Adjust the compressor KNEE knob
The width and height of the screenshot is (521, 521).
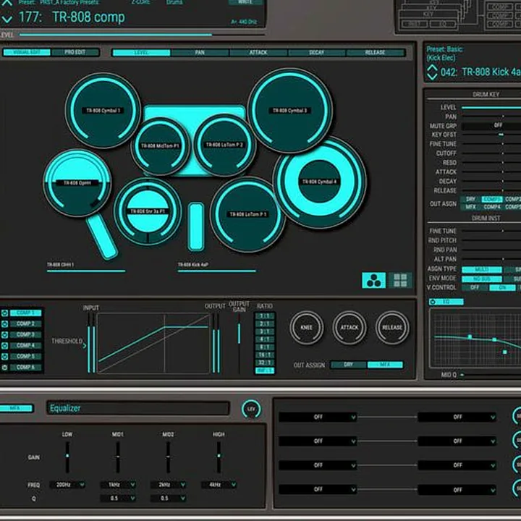click(306, 328)
